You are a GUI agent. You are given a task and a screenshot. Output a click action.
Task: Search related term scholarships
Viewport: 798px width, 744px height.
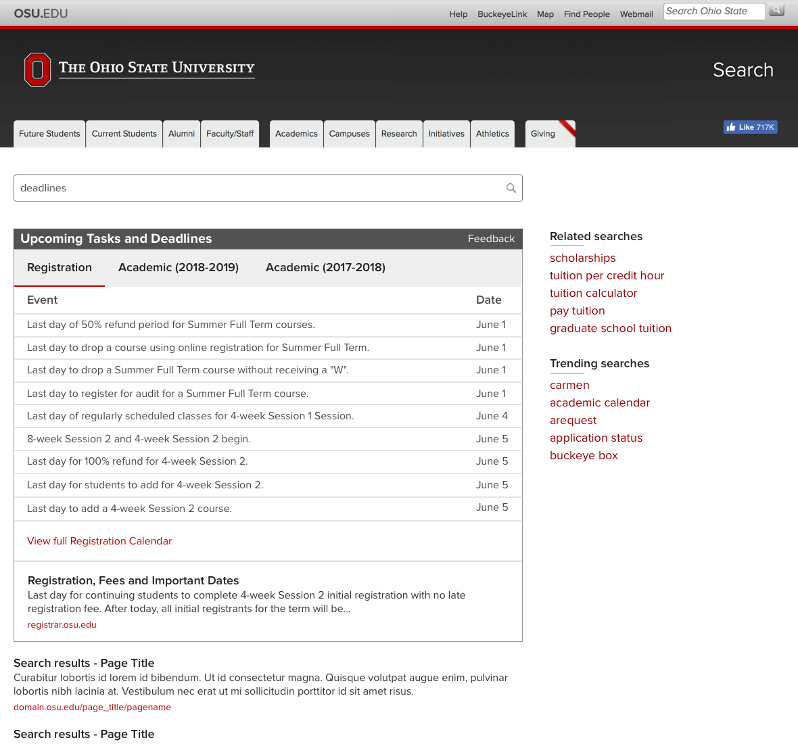point(583,258)
